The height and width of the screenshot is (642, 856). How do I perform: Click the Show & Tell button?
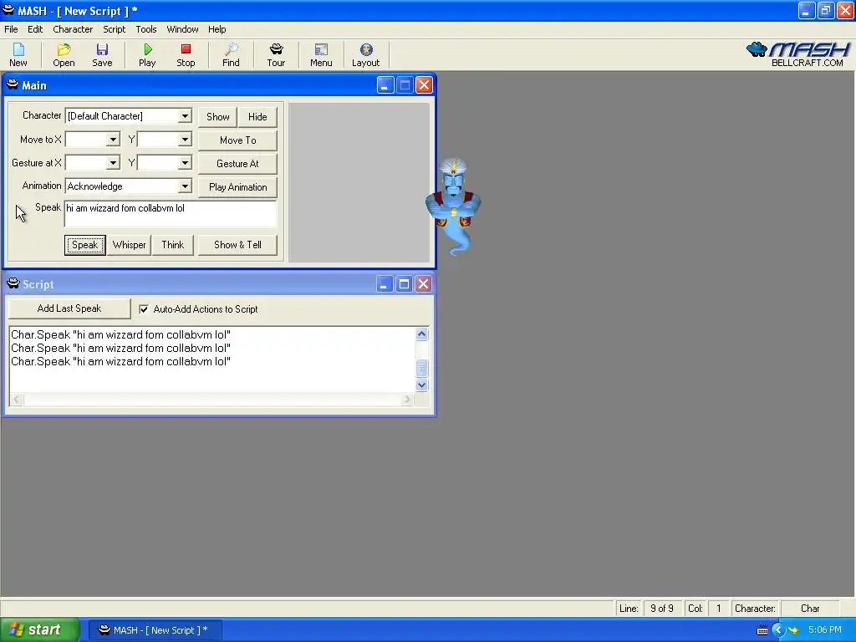pos(237,245)
